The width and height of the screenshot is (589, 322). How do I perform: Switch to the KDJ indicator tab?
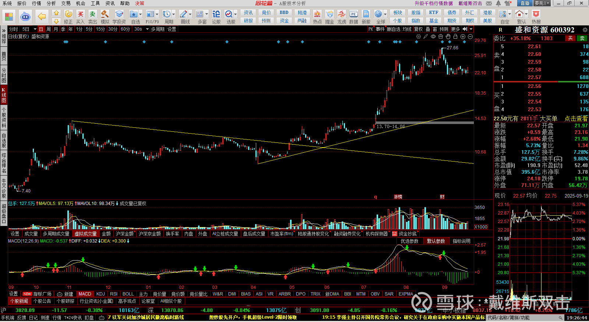[x=100, y=294]
